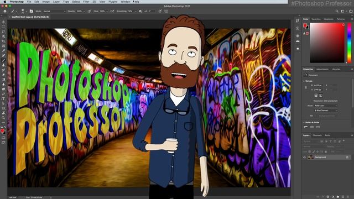The height and width of the screenshot is (199, 354).
Task: Select the Spot Healing Brush tool
Action: (x=3, y=55)
